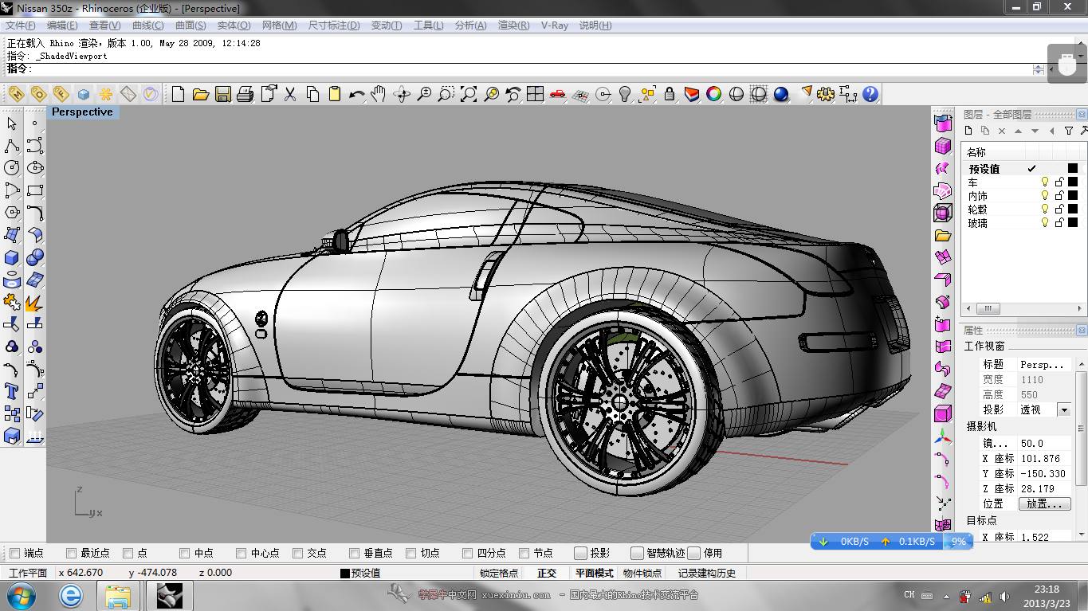
Task: Click 记录建构历史 in status bar
Action: tap(707, 573)
